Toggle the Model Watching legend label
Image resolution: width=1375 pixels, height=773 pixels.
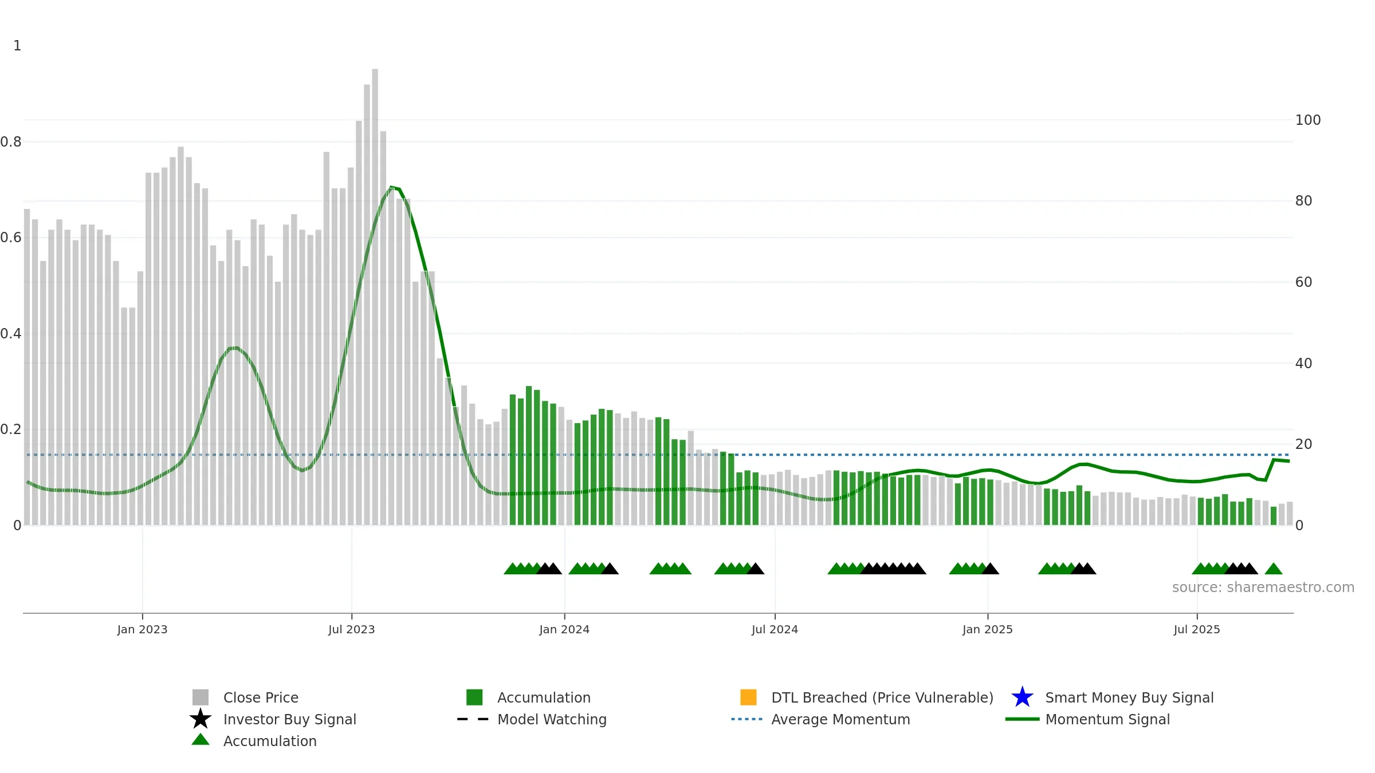point(552,719)
